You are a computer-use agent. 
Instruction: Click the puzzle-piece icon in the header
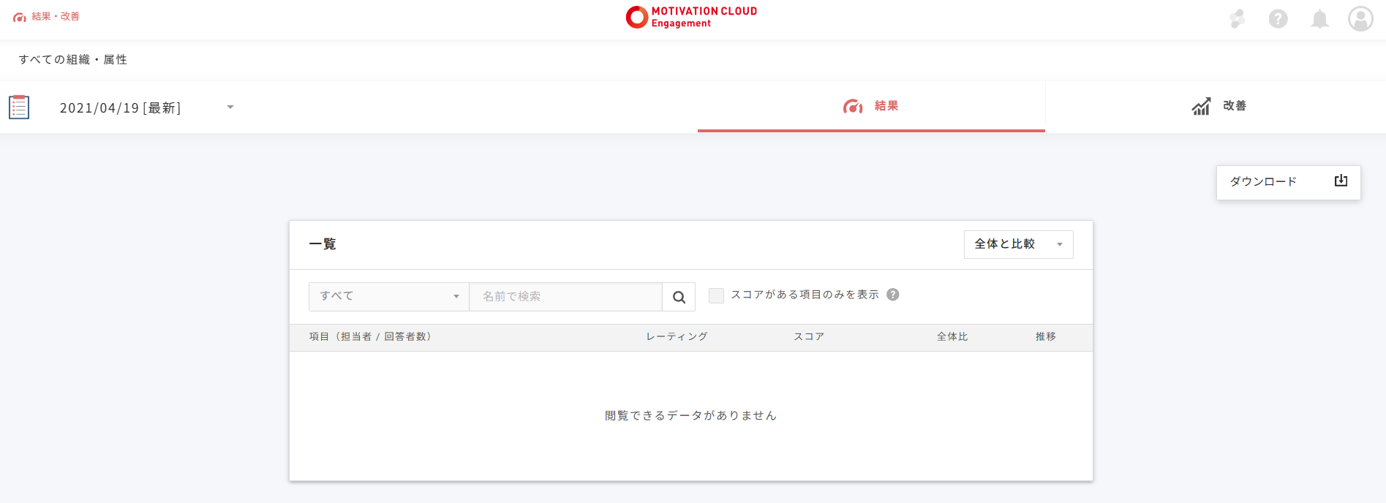coord(1237,19)
